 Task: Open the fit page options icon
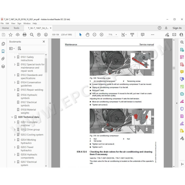[x=123, y=35]
